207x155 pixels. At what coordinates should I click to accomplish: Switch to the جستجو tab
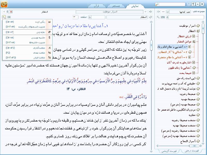point(116,6)
